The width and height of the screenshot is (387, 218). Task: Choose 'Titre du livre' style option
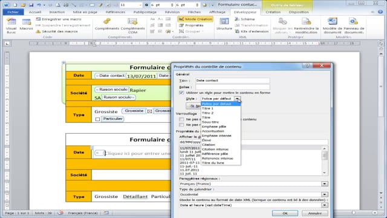(x=221, y=163)
